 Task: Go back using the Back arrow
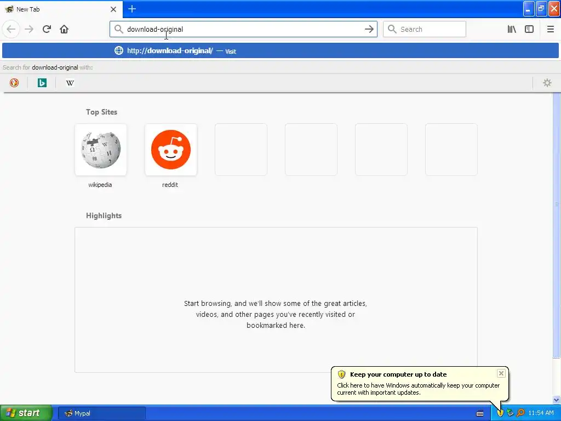point(11,29)
